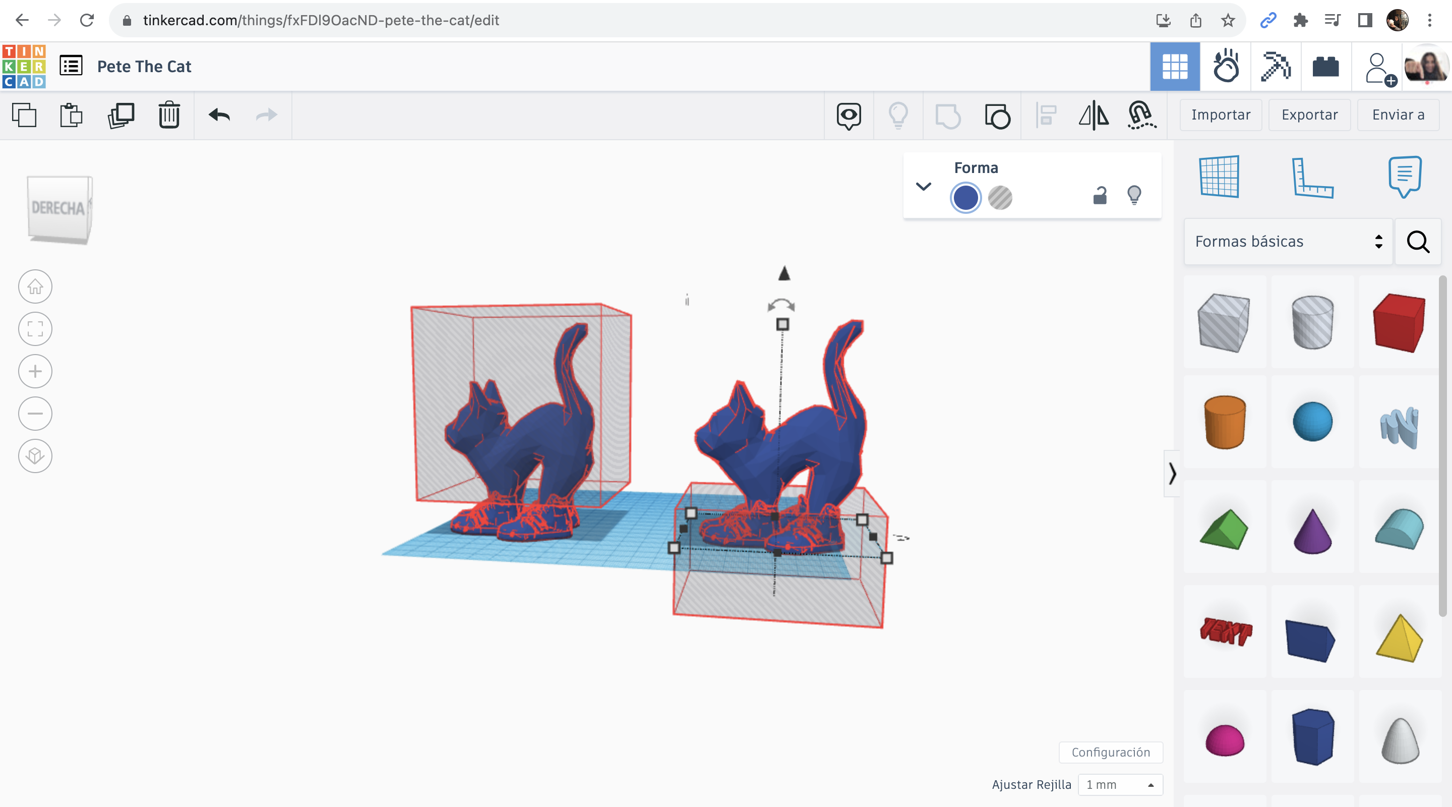This screenshot has width=1452, height=807.
Task: Click the duplicate and repeat icon
Action: pyautogui.click(x=120, y=115)
